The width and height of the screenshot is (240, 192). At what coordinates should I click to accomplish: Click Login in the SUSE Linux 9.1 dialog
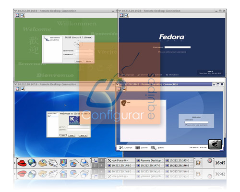[79, 61]
